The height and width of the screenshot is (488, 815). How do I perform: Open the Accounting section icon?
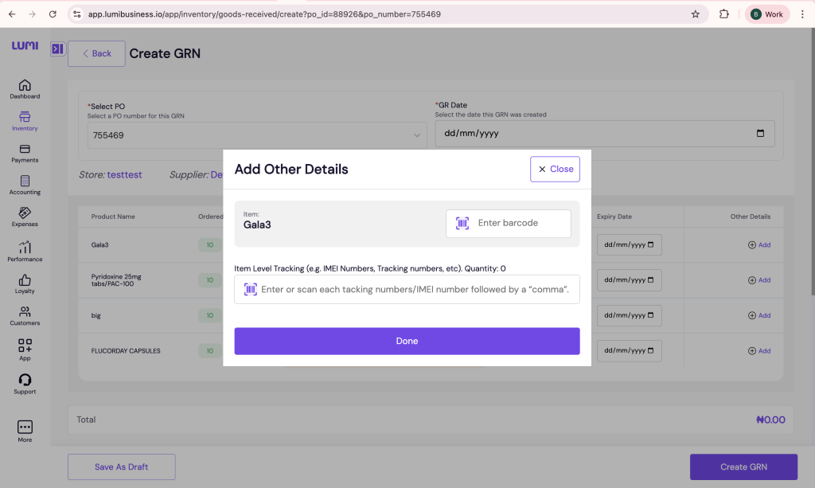pyautogui.click(x=25, y=185)
